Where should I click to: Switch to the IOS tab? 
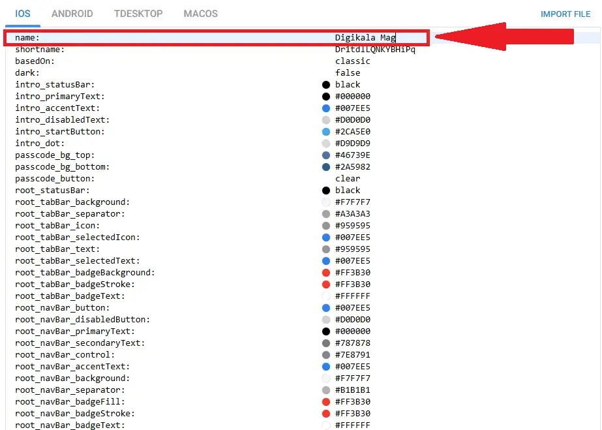click(22, 14)
